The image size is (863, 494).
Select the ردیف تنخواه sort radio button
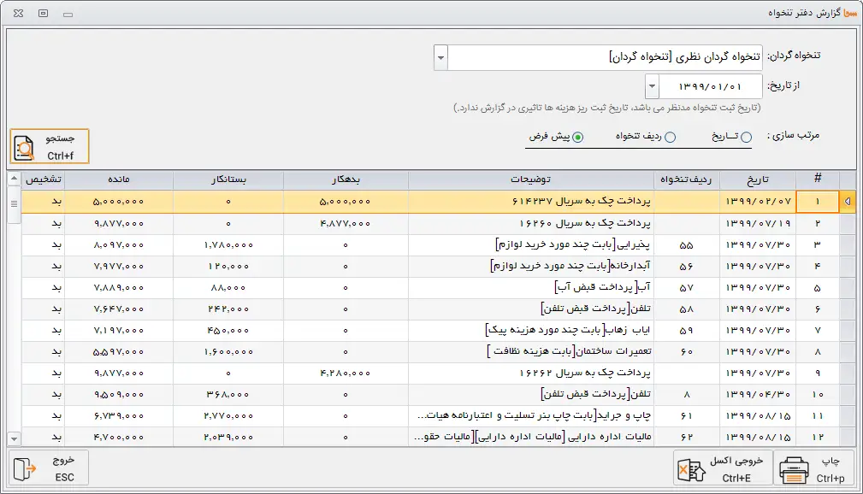point(670,137)
